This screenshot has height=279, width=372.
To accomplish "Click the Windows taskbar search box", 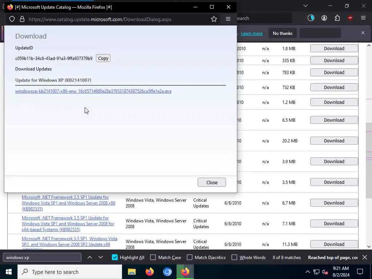I will pos(70,272).
